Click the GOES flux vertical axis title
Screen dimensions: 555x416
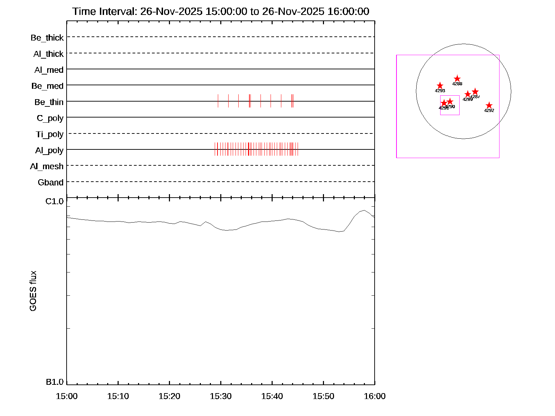33,291
